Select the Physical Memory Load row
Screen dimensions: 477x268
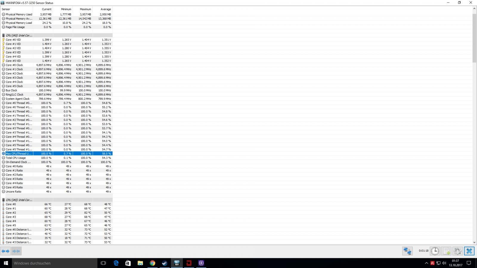pyautogui.click(x=57, y=23)
